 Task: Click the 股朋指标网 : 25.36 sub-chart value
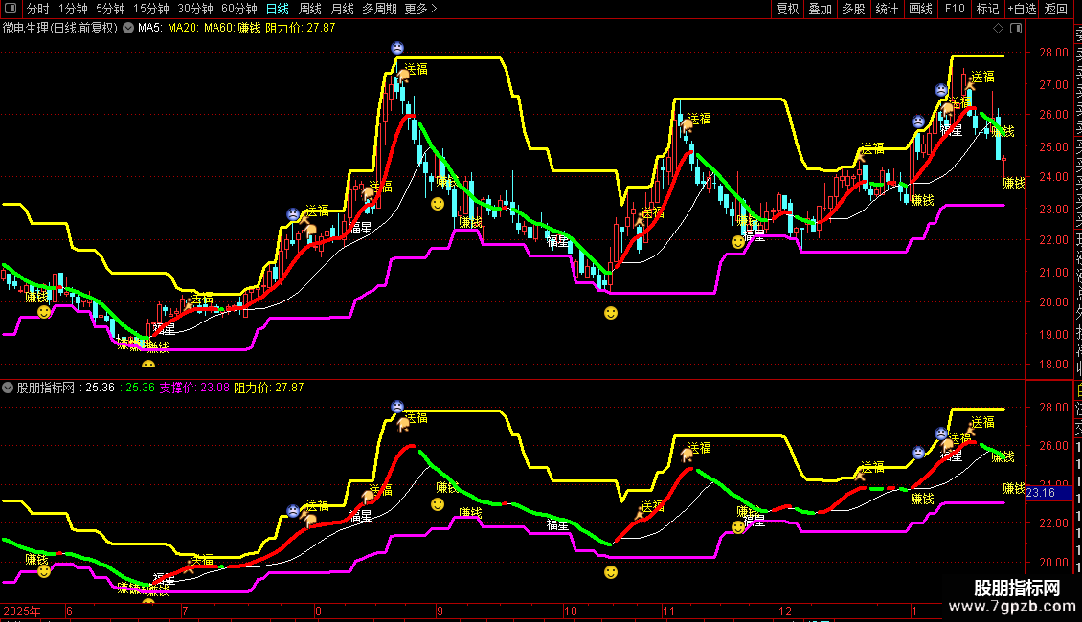point(65,388)
